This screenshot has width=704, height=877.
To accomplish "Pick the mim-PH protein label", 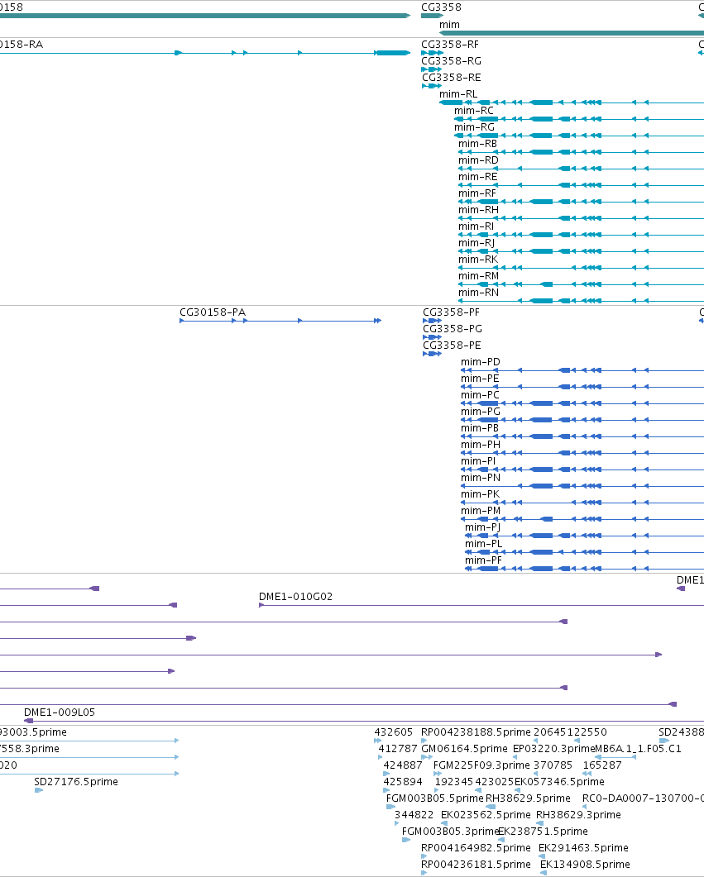I will (x=480, y=445).
